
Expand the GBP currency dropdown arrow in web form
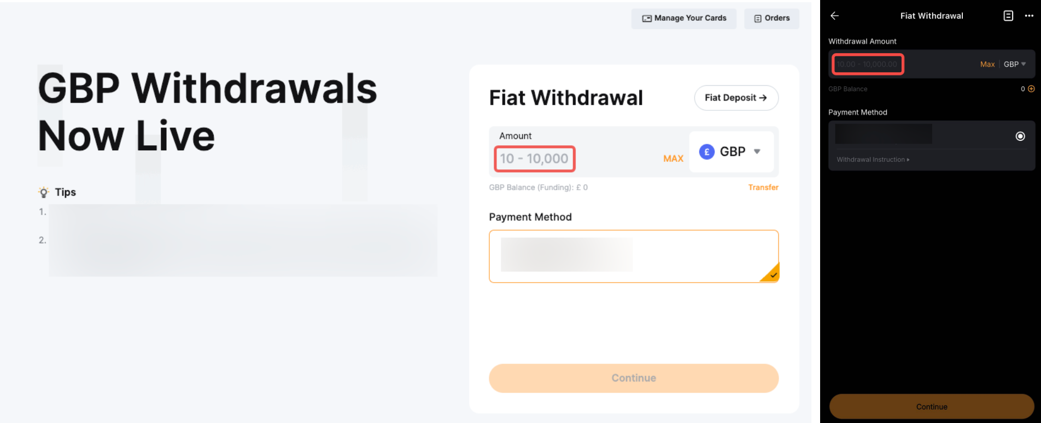pos(757,151)
